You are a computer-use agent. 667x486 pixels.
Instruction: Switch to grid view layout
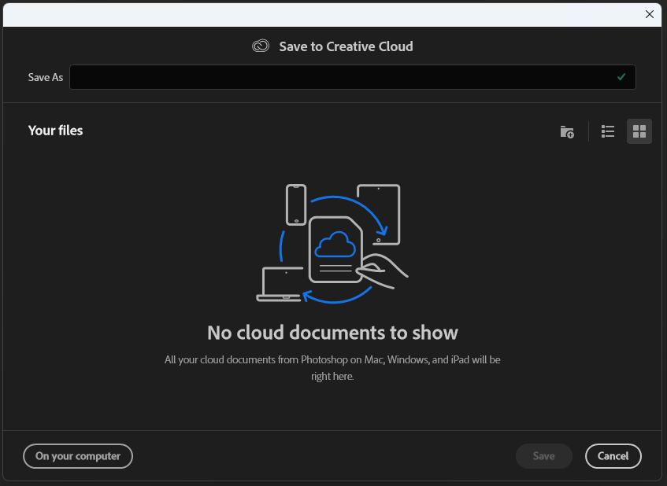pos(639,131)
